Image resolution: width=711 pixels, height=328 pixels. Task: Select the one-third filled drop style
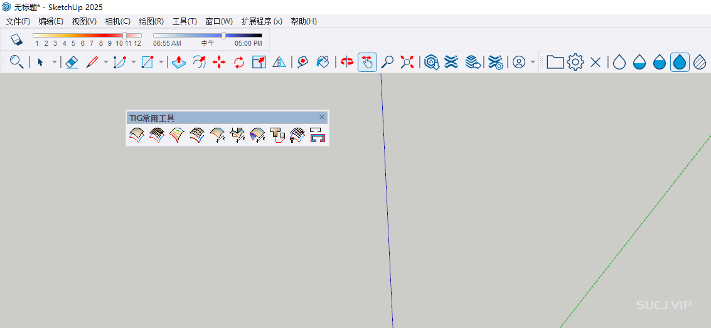[x=639, y=62]
